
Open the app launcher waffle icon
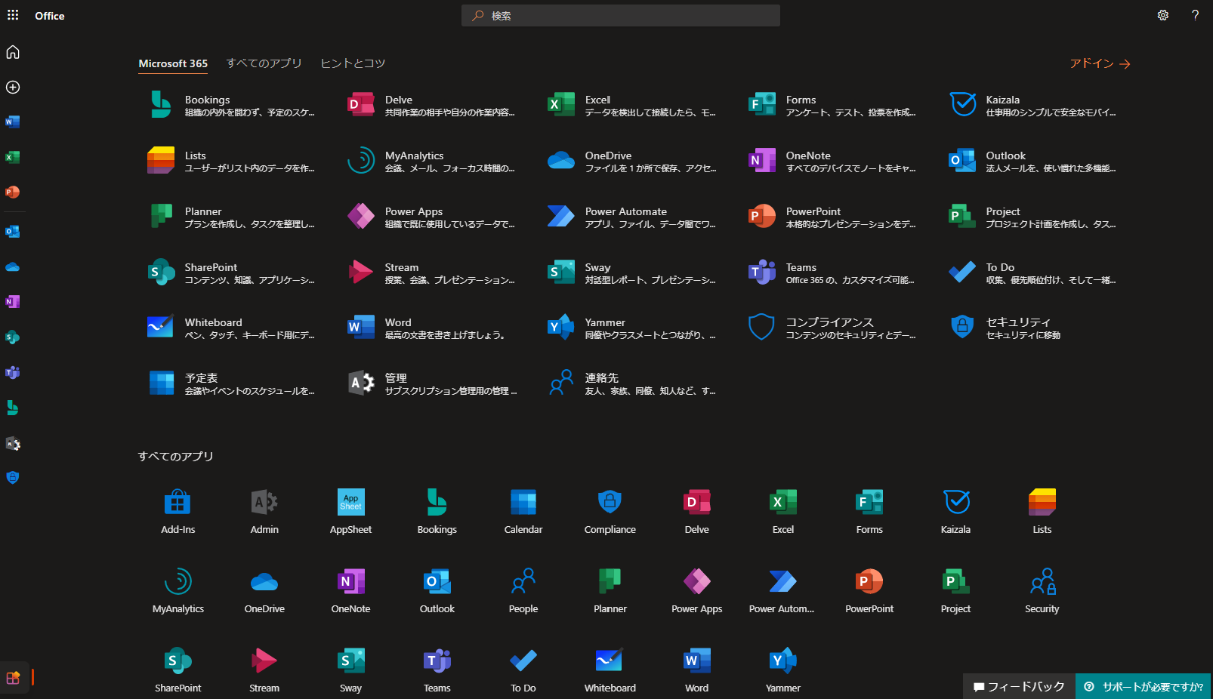point(13,15)
